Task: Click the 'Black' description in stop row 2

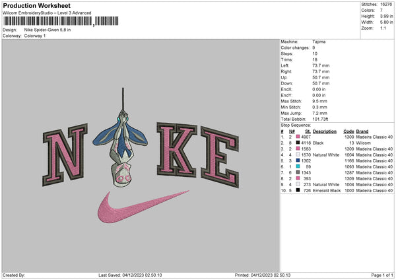Action: click(x=318, y=143)
